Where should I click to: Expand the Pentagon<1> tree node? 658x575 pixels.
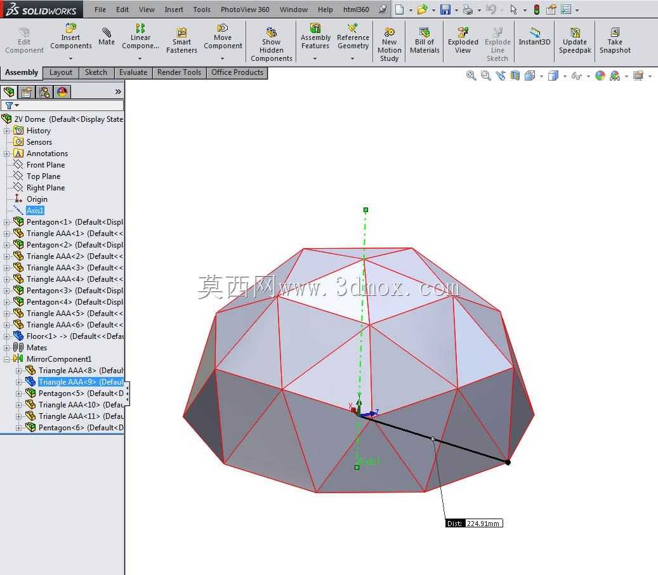click(6, 222)
